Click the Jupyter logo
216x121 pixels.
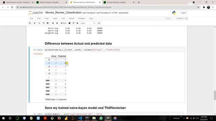click(x=36, y=13)
